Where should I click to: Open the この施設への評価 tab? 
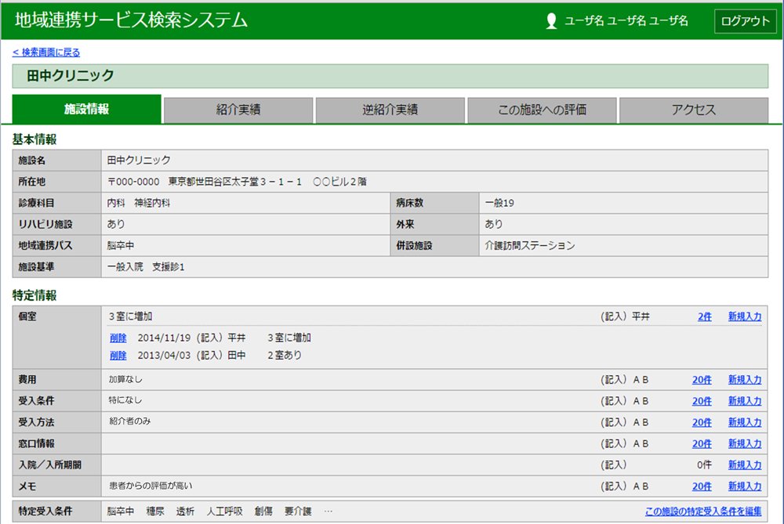[x=542, y=110]
